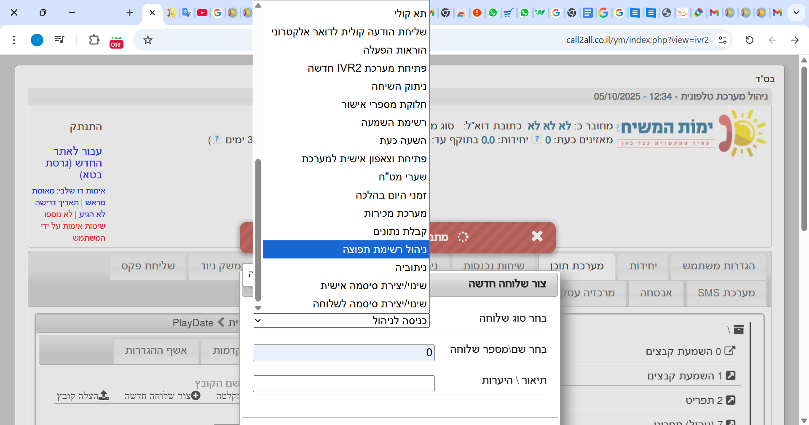809x425 pixels.
Task: Focus the תיאור \ הערות text field
Action: click(343, 384)
